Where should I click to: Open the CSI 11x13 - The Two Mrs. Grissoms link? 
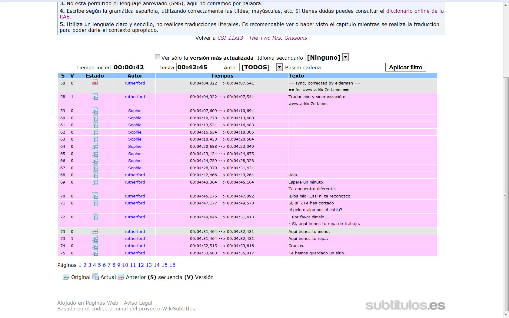[262, 38]
